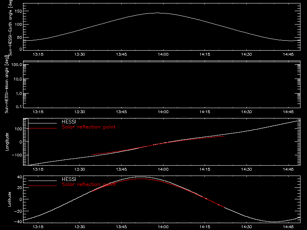The image size is (307, 230).
Task: Click 13:30 time label on Longitude plot
Action: [80, 169]
